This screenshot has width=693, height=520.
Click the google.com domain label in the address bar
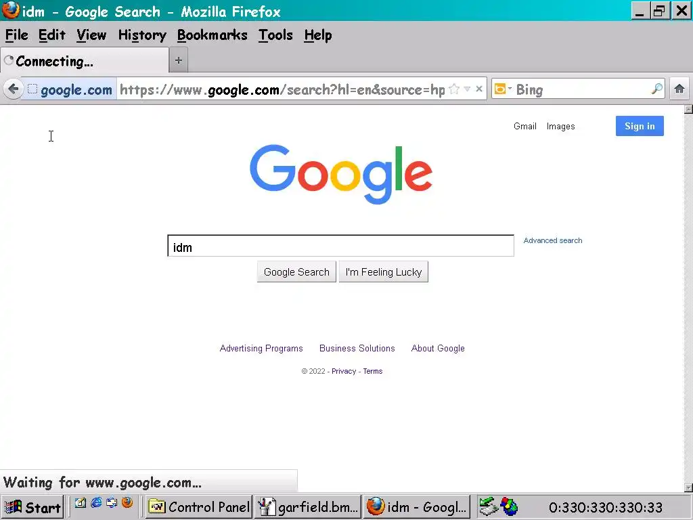(x=76, y=90)
